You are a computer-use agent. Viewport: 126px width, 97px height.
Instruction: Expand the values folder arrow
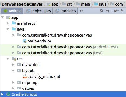point(13,88)
